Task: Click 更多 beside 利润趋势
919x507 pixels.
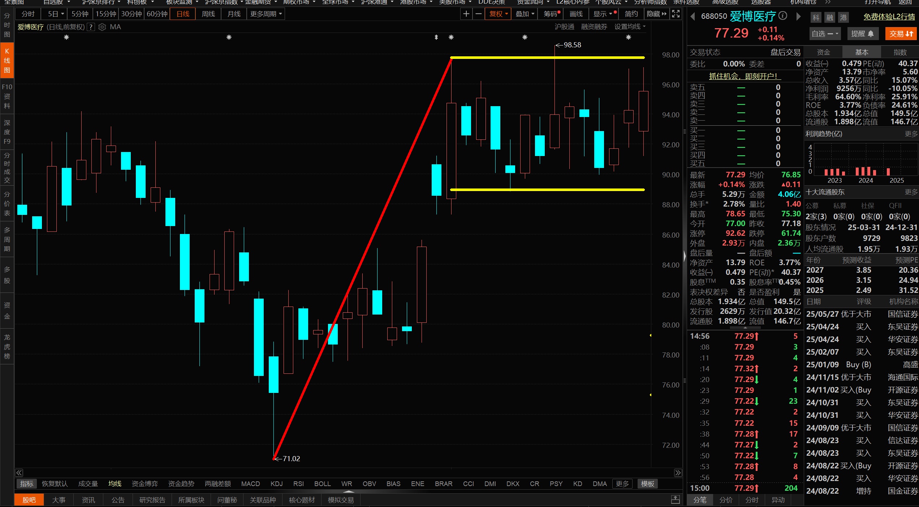Action: pos(911,134)
